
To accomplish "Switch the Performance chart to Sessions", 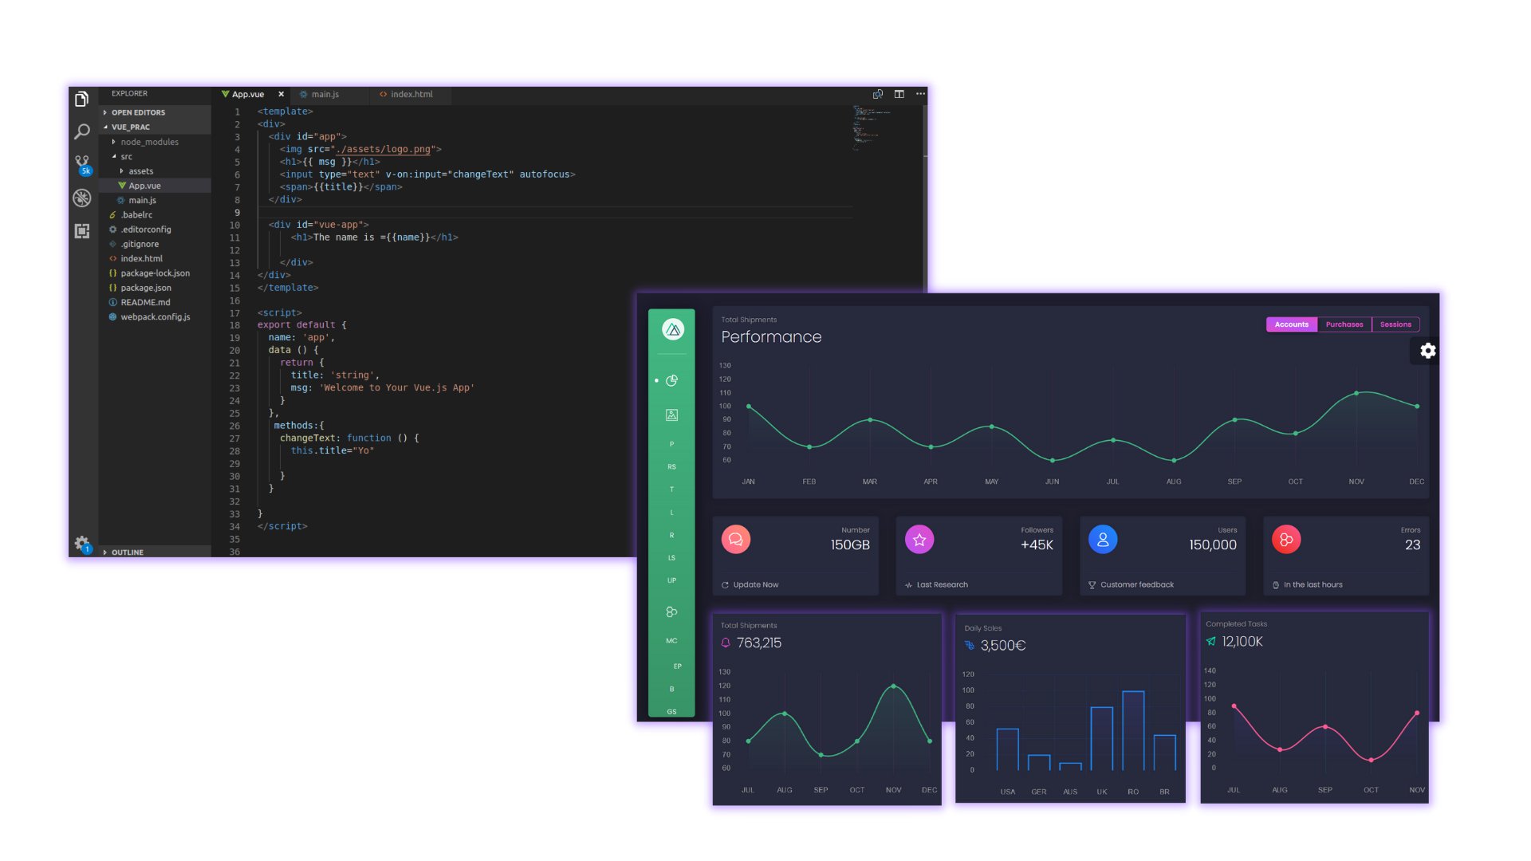I will (x=1395, y=324).
